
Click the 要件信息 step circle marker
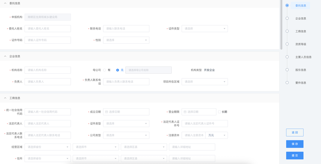click(x=287, y=82)
